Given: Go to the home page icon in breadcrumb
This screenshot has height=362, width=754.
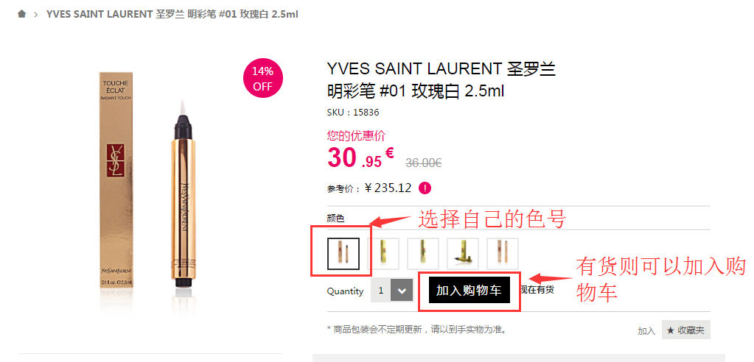Looking at the screenshot, I should coord(21,14).
